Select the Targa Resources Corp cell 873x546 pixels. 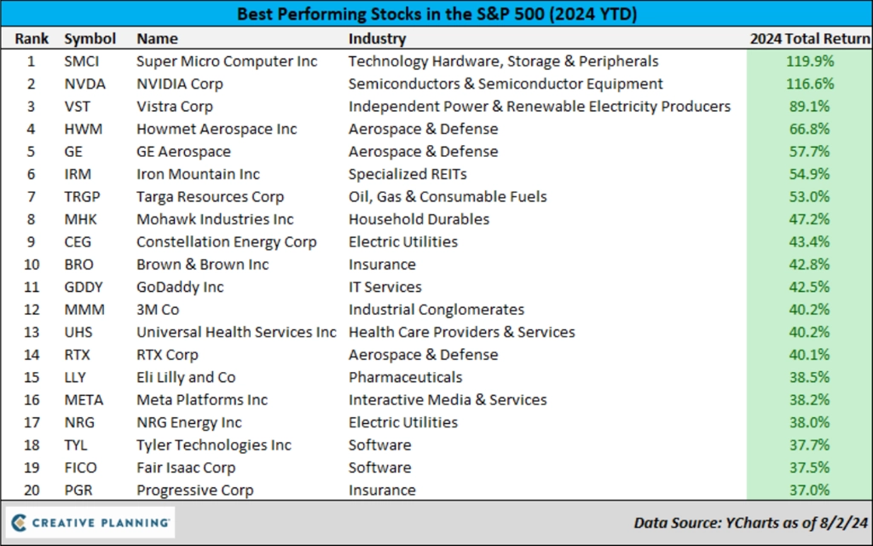pos(210,197)
